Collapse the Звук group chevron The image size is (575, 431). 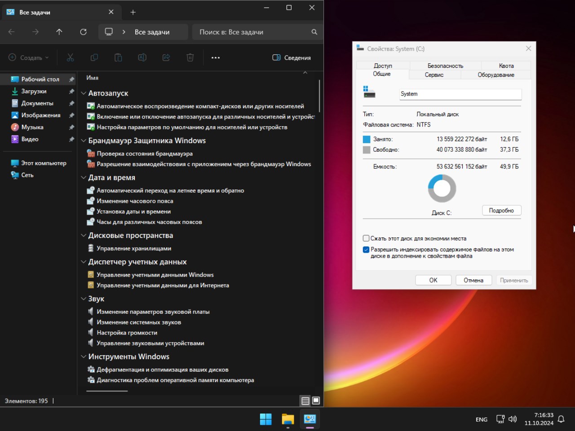[84, 299]
